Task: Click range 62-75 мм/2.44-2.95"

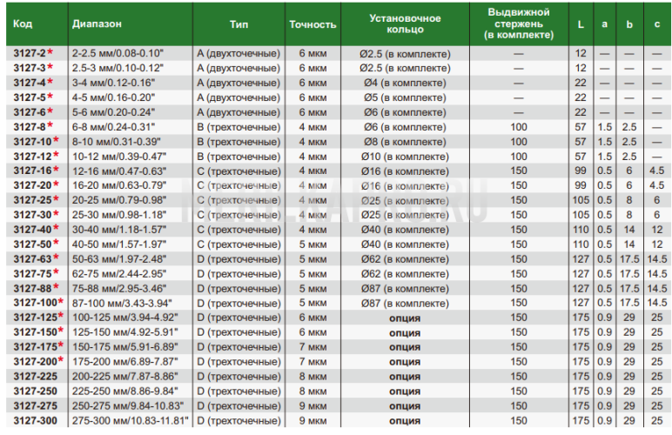Action: (119, 274)
